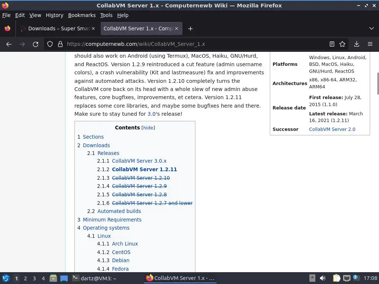Open the Downloads panel arrow icon
Viewport: 379px width, 284px height.
pos(356,44)
